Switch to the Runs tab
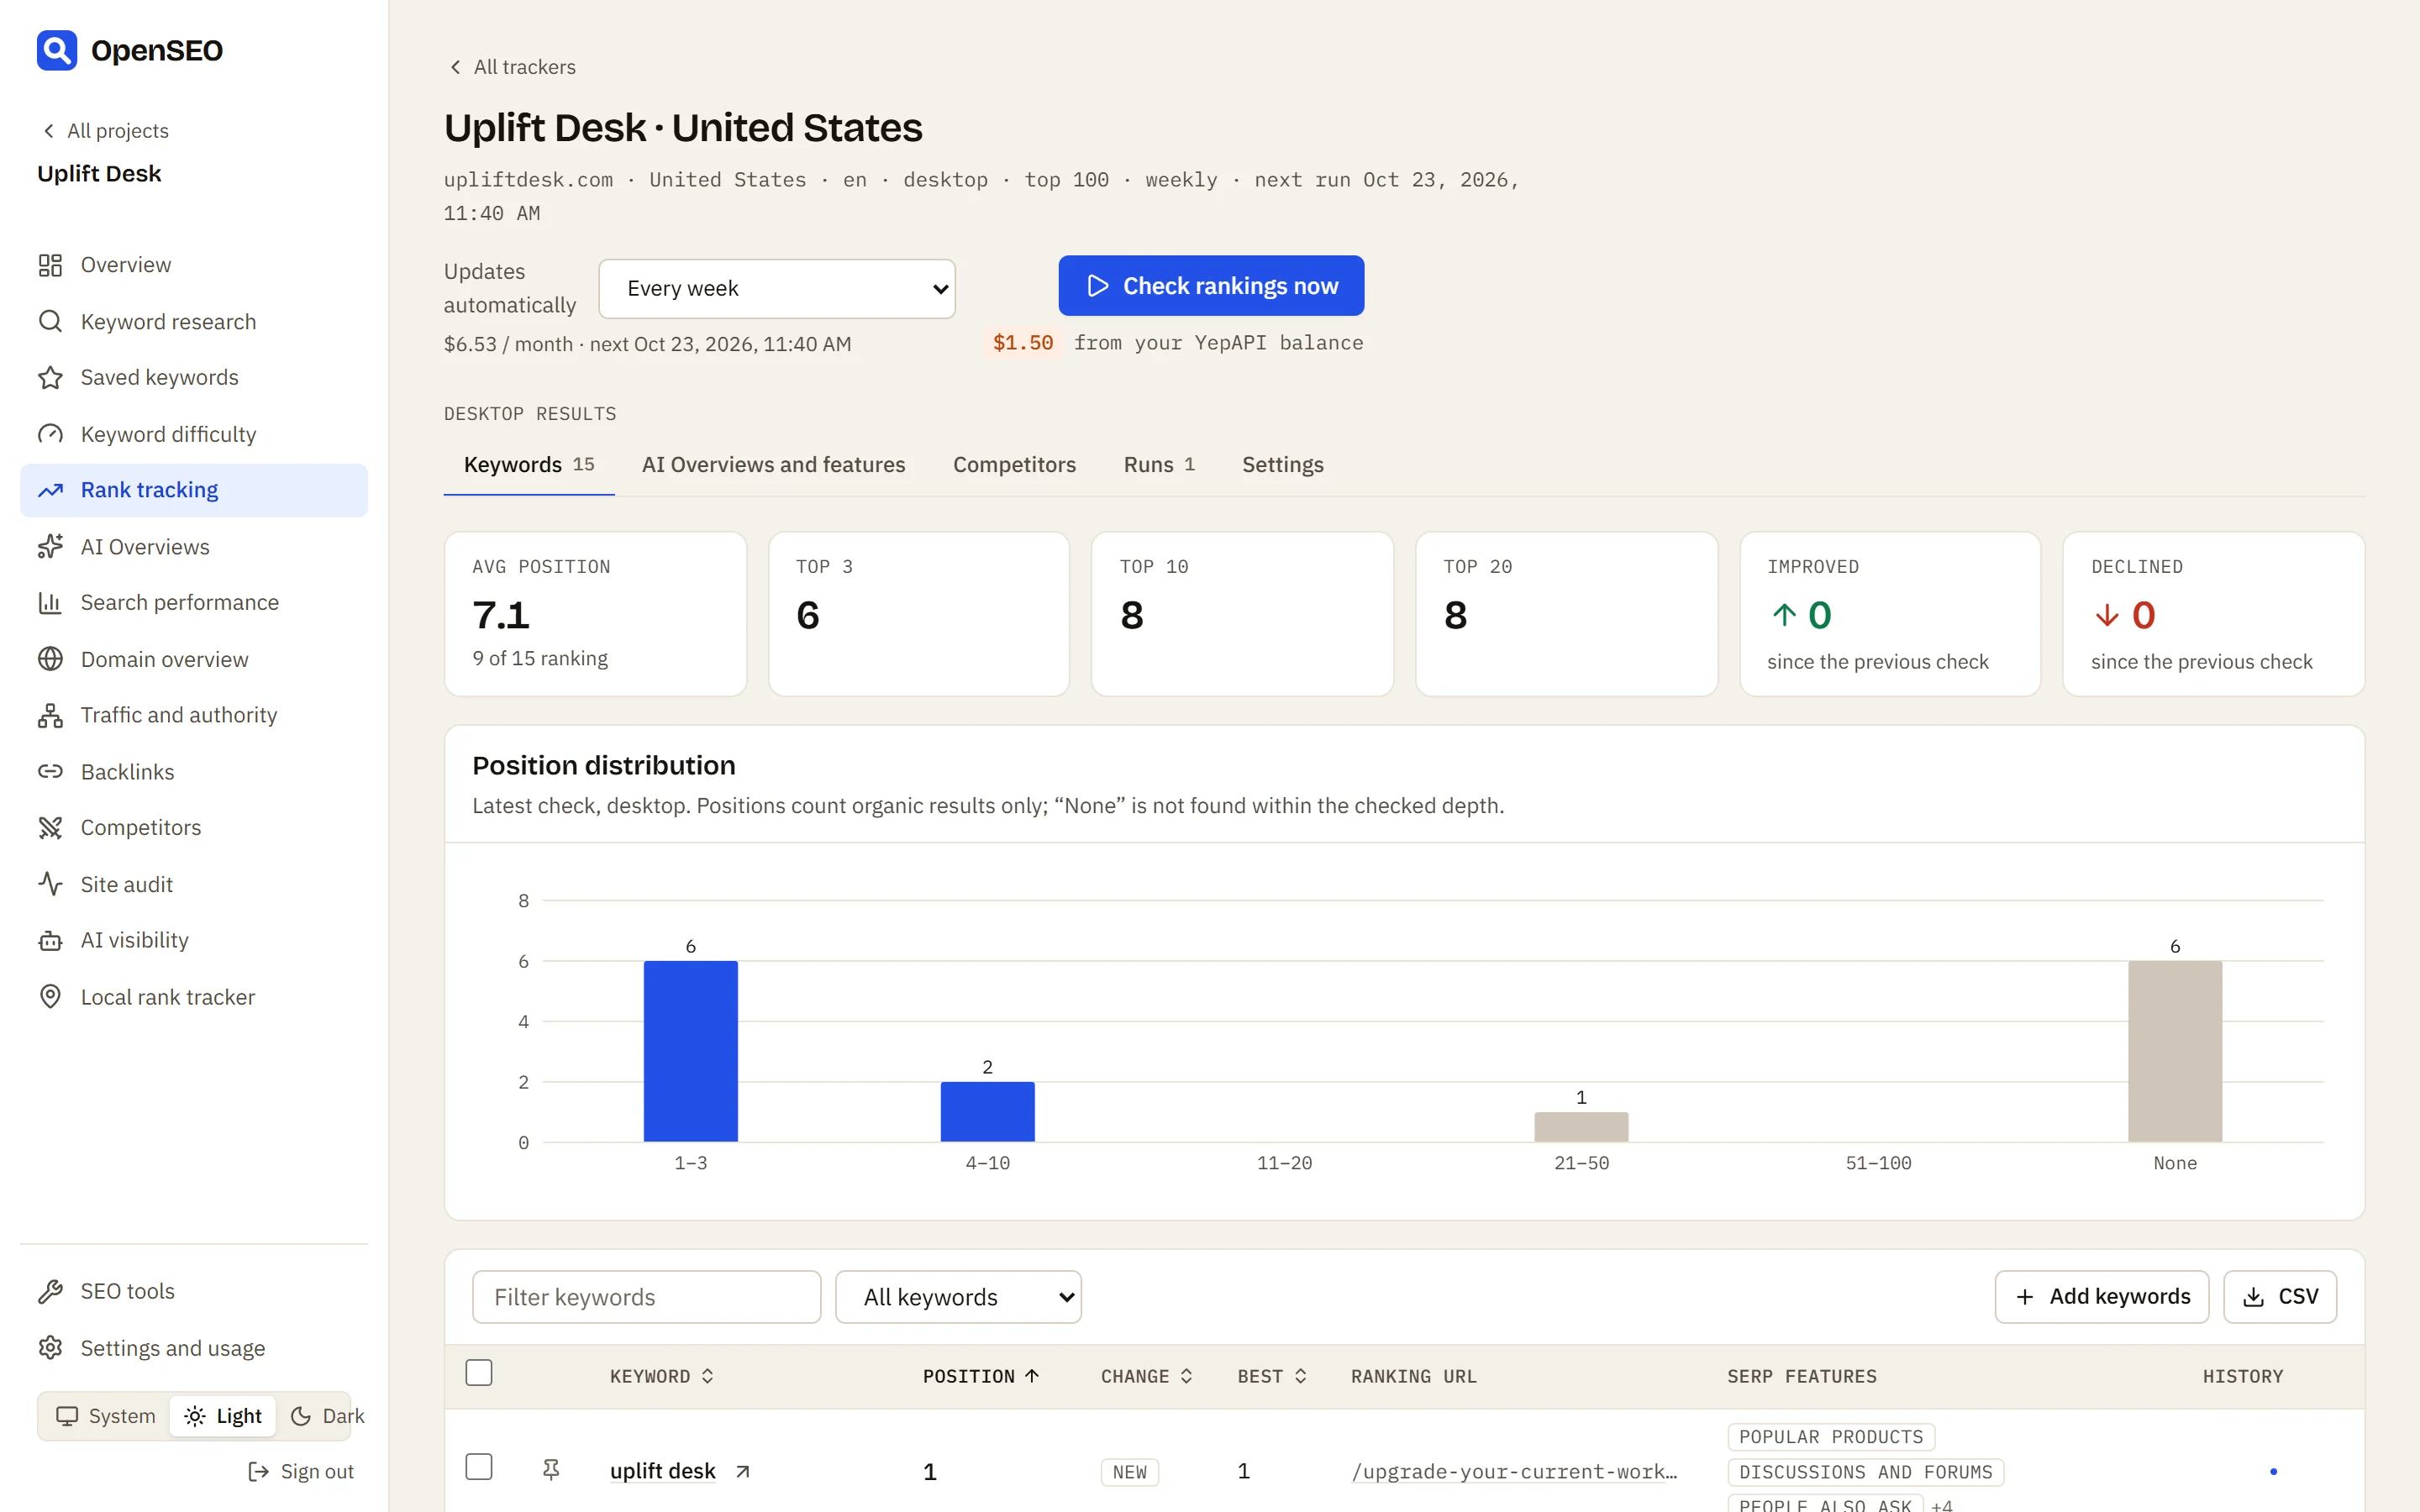2420x1512 pixels. (x=1159, y=464)
